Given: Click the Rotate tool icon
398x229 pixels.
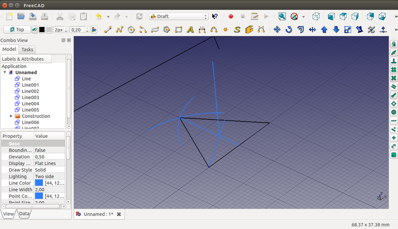Looking at the screenshot, I should (289, 29).
